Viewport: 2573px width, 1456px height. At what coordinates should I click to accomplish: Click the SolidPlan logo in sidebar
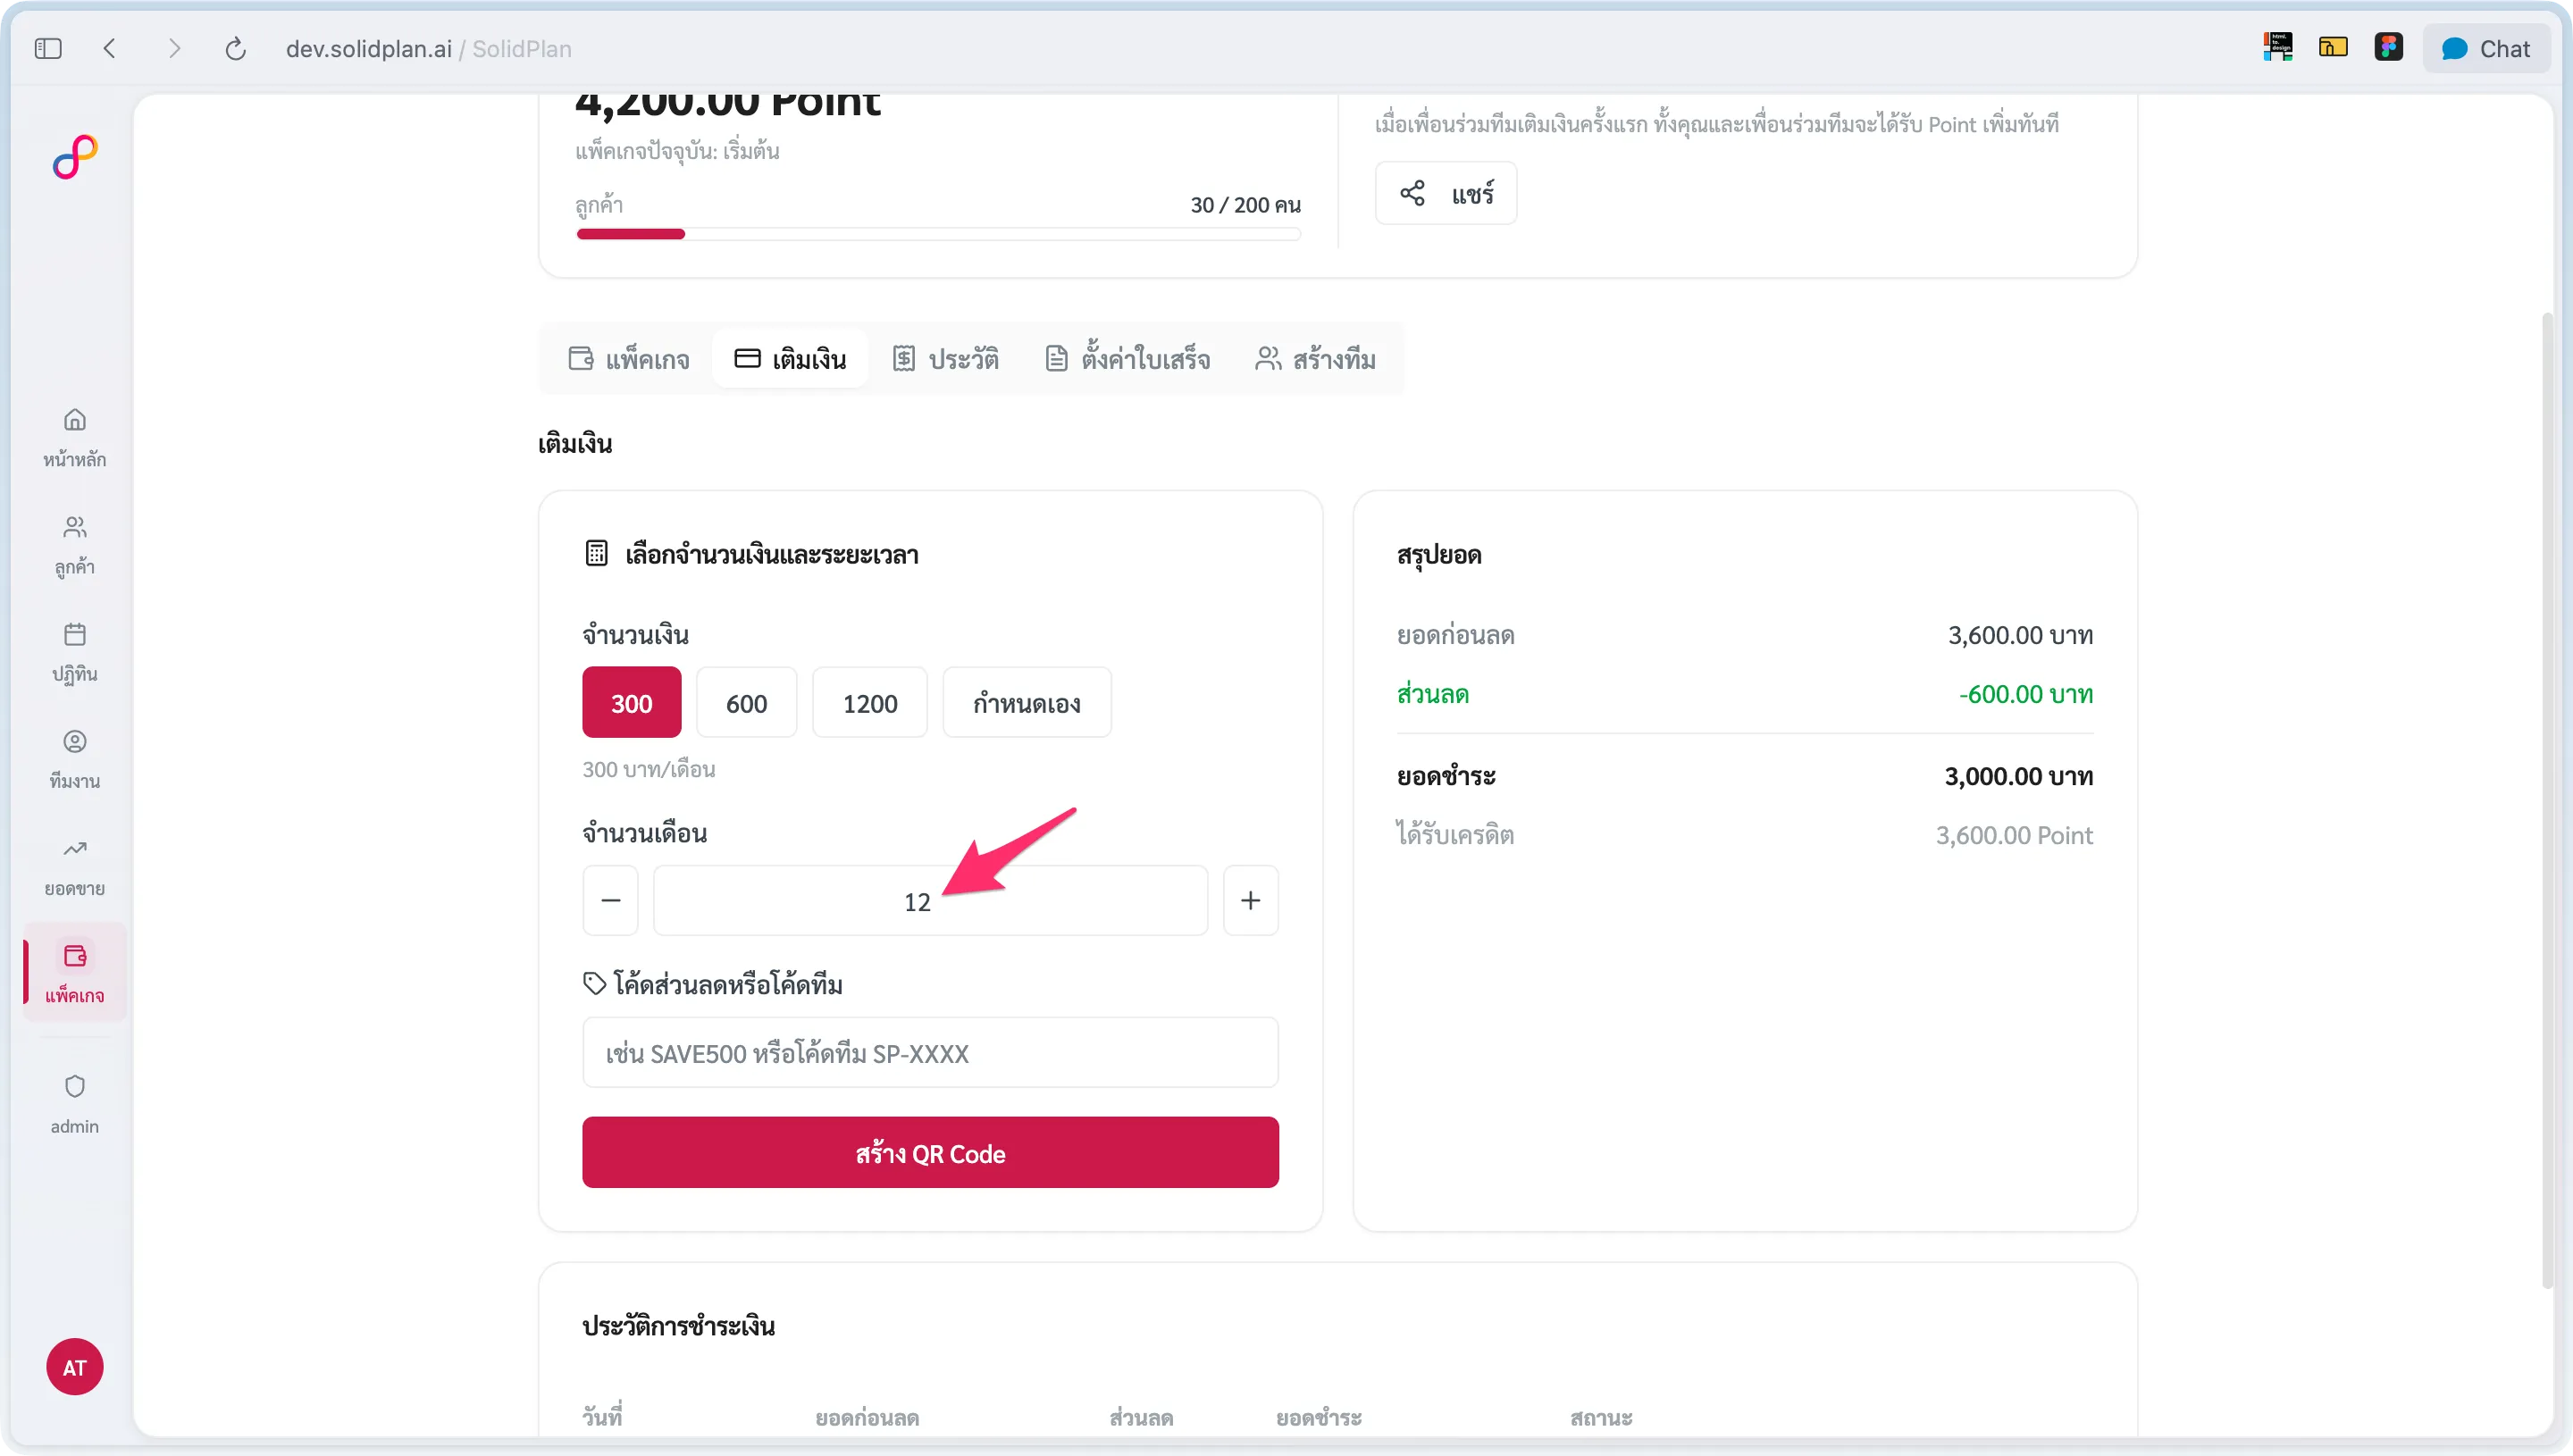(x=75, y=157)
